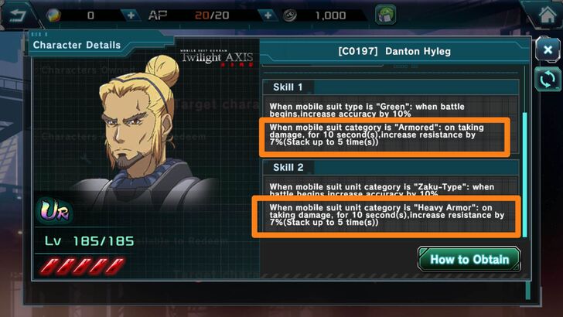Screen dimensions: 563x317
Task: Add more gems with the plus icon
Action: (131, 15)
